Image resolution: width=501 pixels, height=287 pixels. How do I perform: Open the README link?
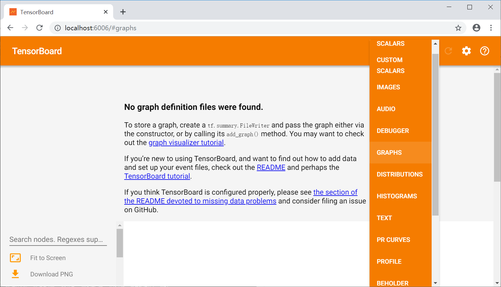tap(271, 167)
